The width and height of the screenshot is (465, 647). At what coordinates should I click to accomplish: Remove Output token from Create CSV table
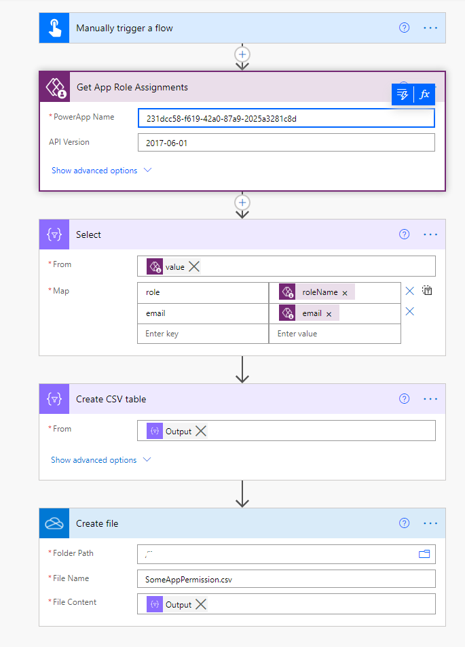(201, 431)
